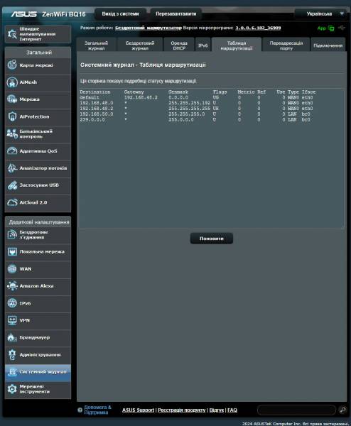
Task: Click the wireless connection icon
Action: coord(12,234)
